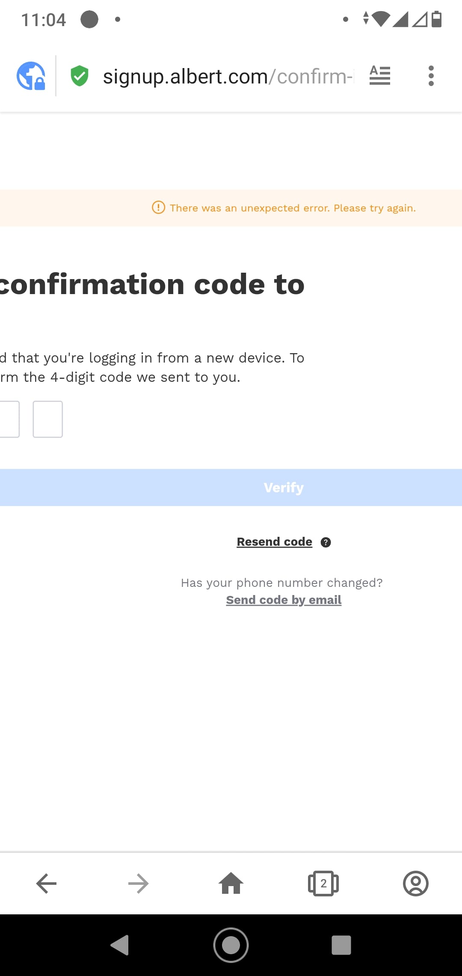Tap the Android home circle button
Screen dimensions: 462x976
point(231,945)
